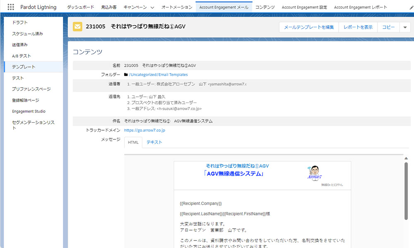Screen dimensions: 414x248
Task: Click the page title 231005 それはやっぱり無線だね①AGV
Action: click(135, 26)
